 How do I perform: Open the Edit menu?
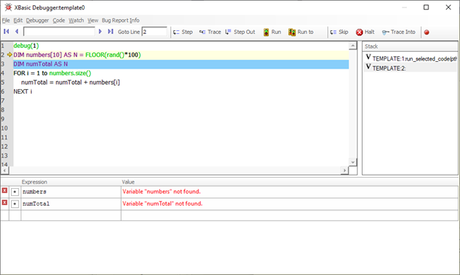18,20
